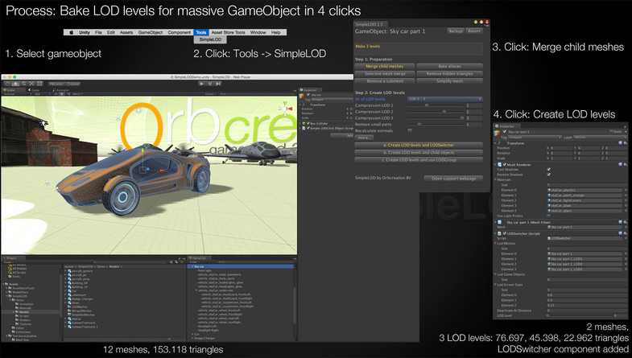Click the Mesh Renderer gear icon

(x=625, y=164)
